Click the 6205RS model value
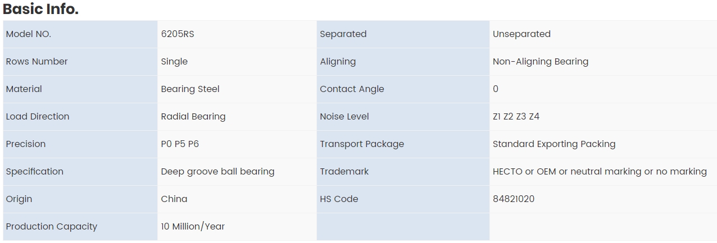The width and height of the screenshot is (717, 243). tap(178, 34)
